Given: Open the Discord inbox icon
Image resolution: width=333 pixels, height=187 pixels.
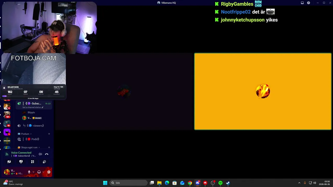Looking at the screenshot, I should [302, 3].
